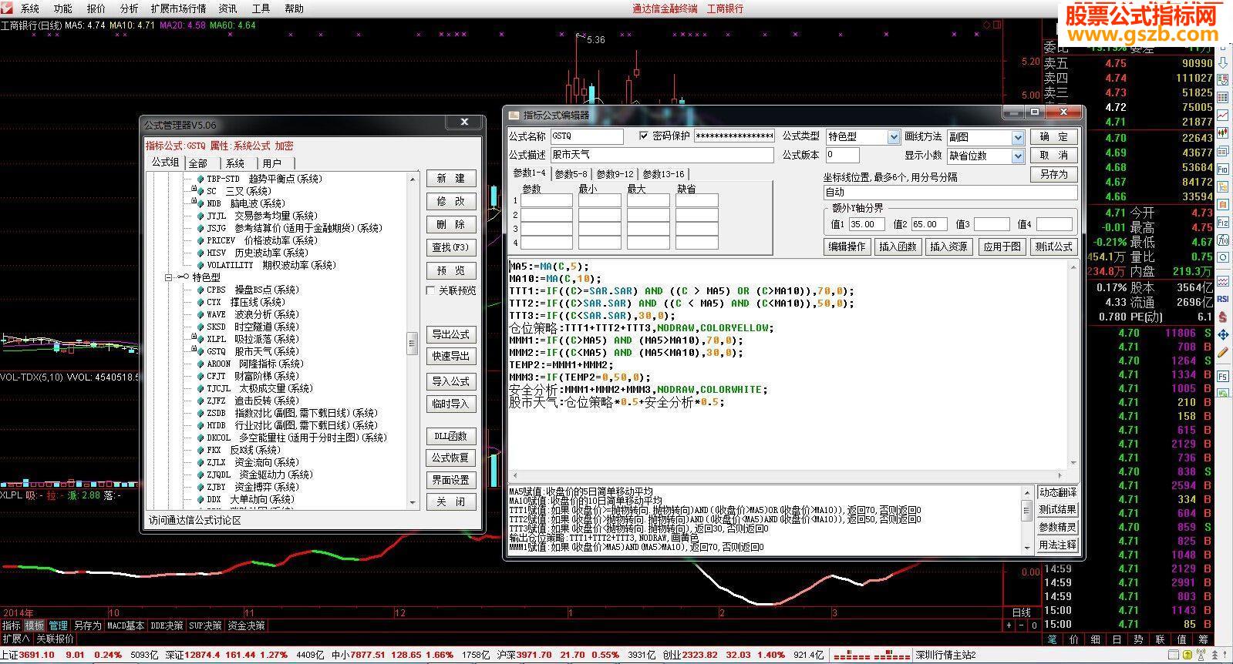Click the 导出公式 export formula button
The image size is (1233, 664).
pyautogui.click(x=451, y=334)
